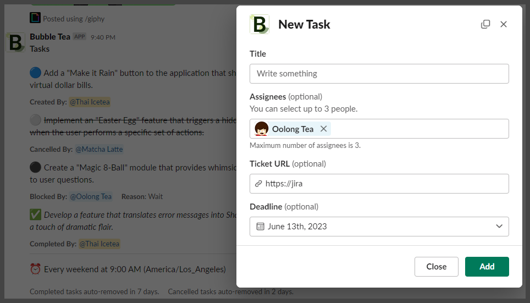Click the Bubble Tea app logo in the New Task header
This screenshot has width=530, height=303.
(x=260, y=24)
